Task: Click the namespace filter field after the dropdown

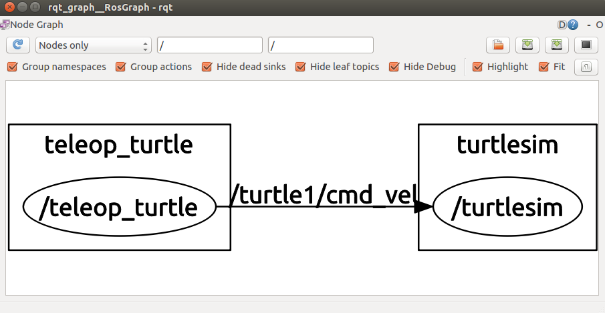Action: [210, 45]
